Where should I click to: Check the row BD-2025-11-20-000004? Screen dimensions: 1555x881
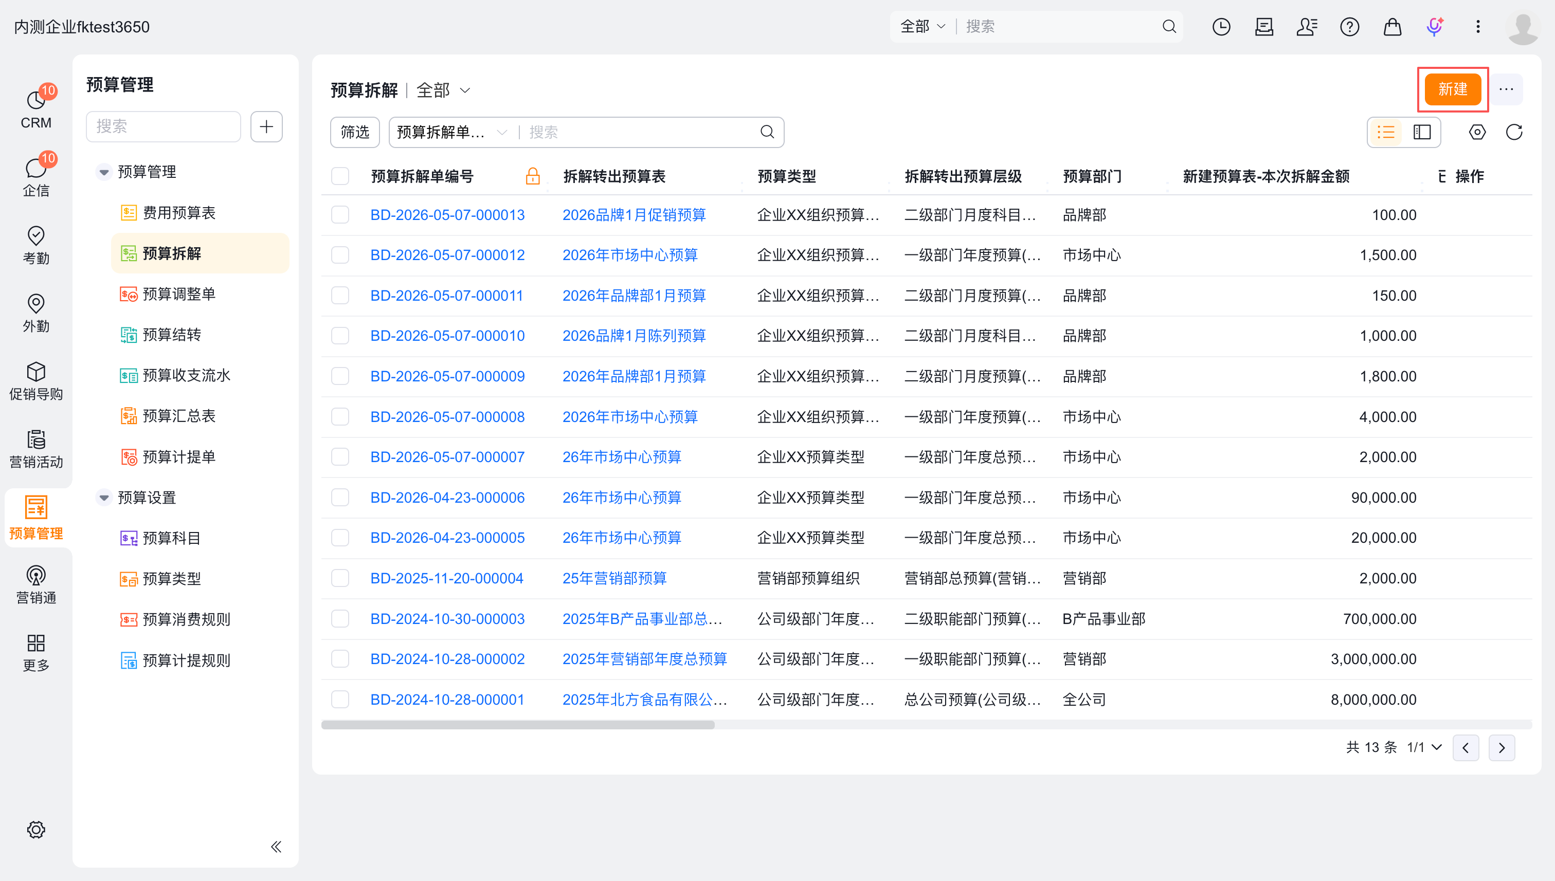coord(340,578)
